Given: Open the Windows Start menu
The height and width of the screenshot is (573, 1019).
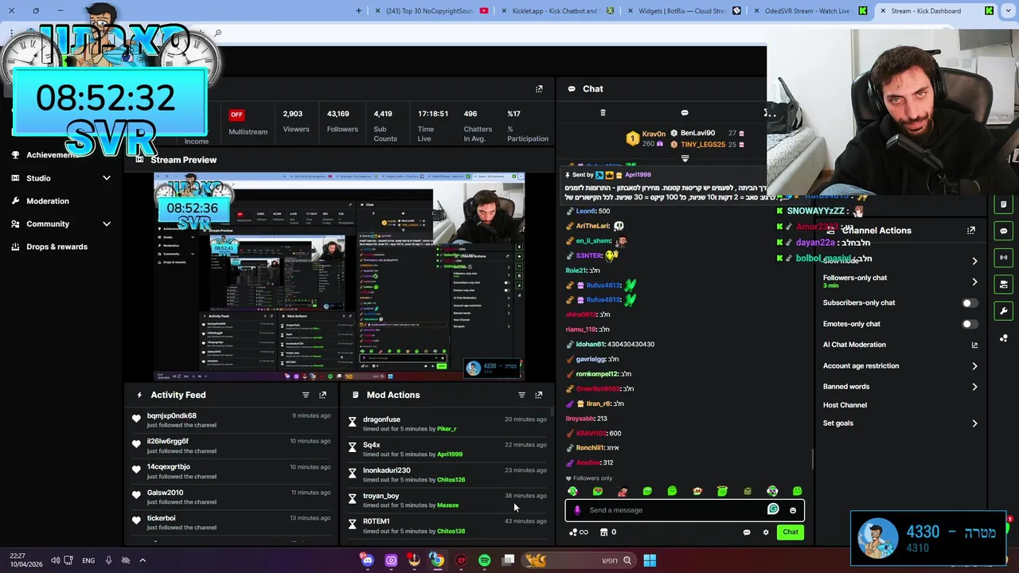Looking at the screenshot, I should tap(650, 560).
